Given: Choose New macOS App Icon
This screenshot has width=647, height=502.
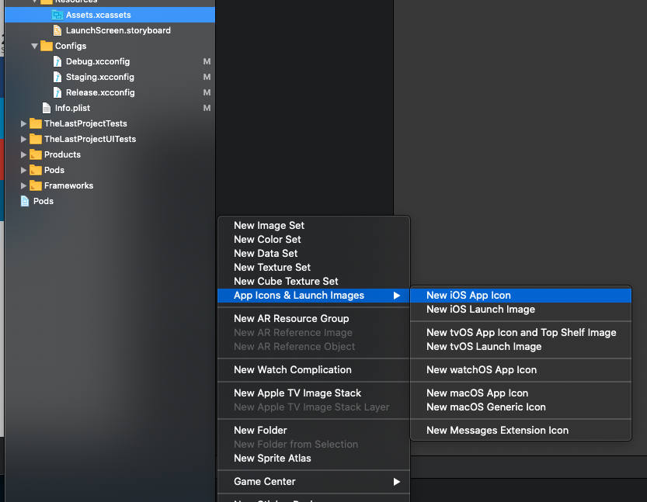Looking at the screenshot, I should click(520, 393).
